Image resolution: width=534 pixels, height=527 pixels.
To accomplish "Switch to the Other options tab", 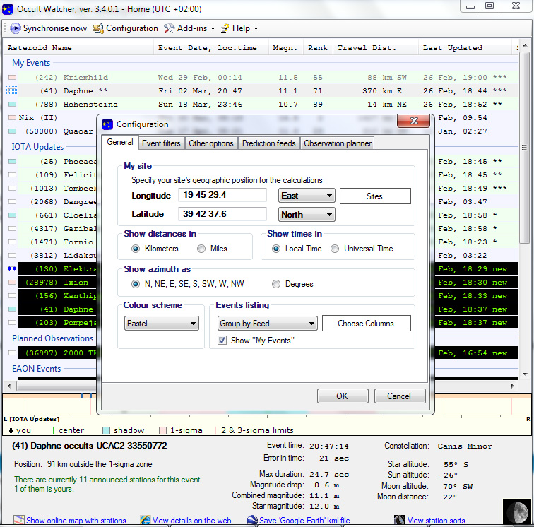I will (x=211, y=143).
